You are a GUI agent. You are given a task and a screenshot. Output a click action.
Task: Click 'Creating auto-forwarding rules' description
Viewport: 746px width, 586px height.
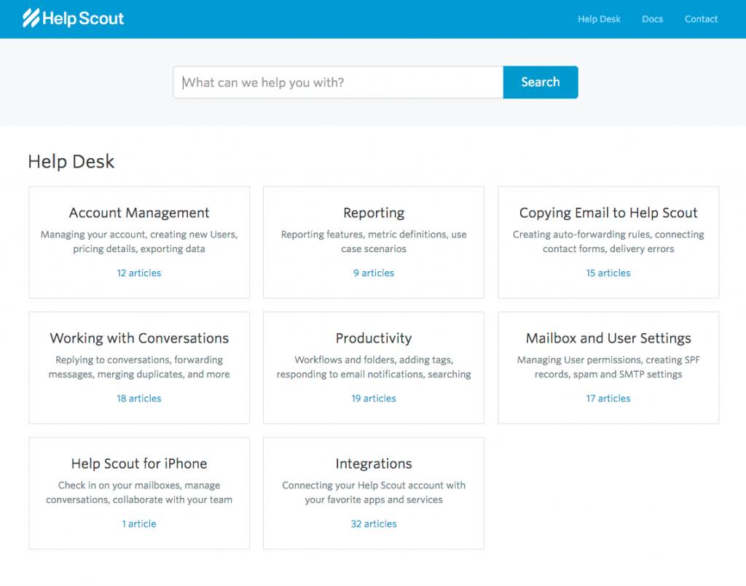[608, 241]
